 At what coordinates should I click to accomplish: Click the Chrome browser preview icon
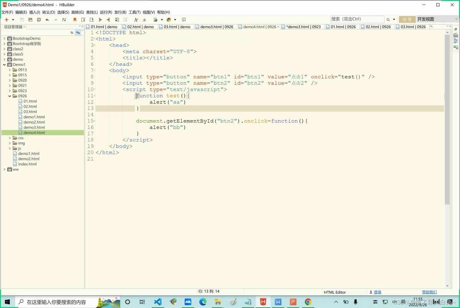tap(169, 20)
